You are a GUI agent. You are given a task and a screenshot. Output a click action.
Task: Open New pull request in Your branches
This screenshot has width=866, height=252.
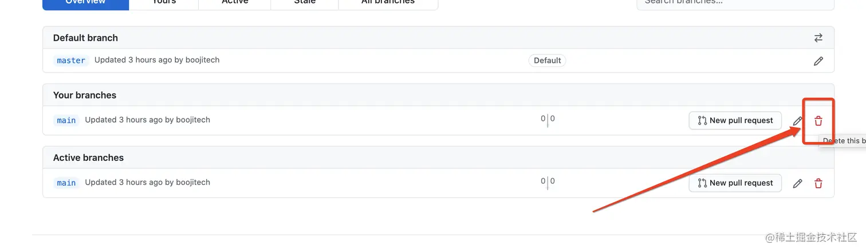click(735, 120)
